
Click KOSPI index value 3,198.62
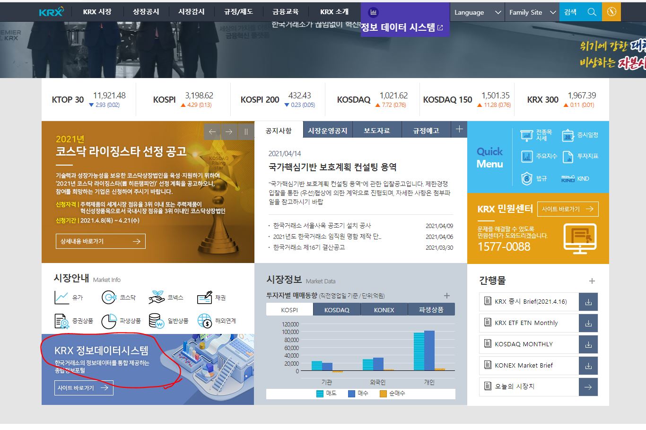pyautogui.click(x=199, y=96)
